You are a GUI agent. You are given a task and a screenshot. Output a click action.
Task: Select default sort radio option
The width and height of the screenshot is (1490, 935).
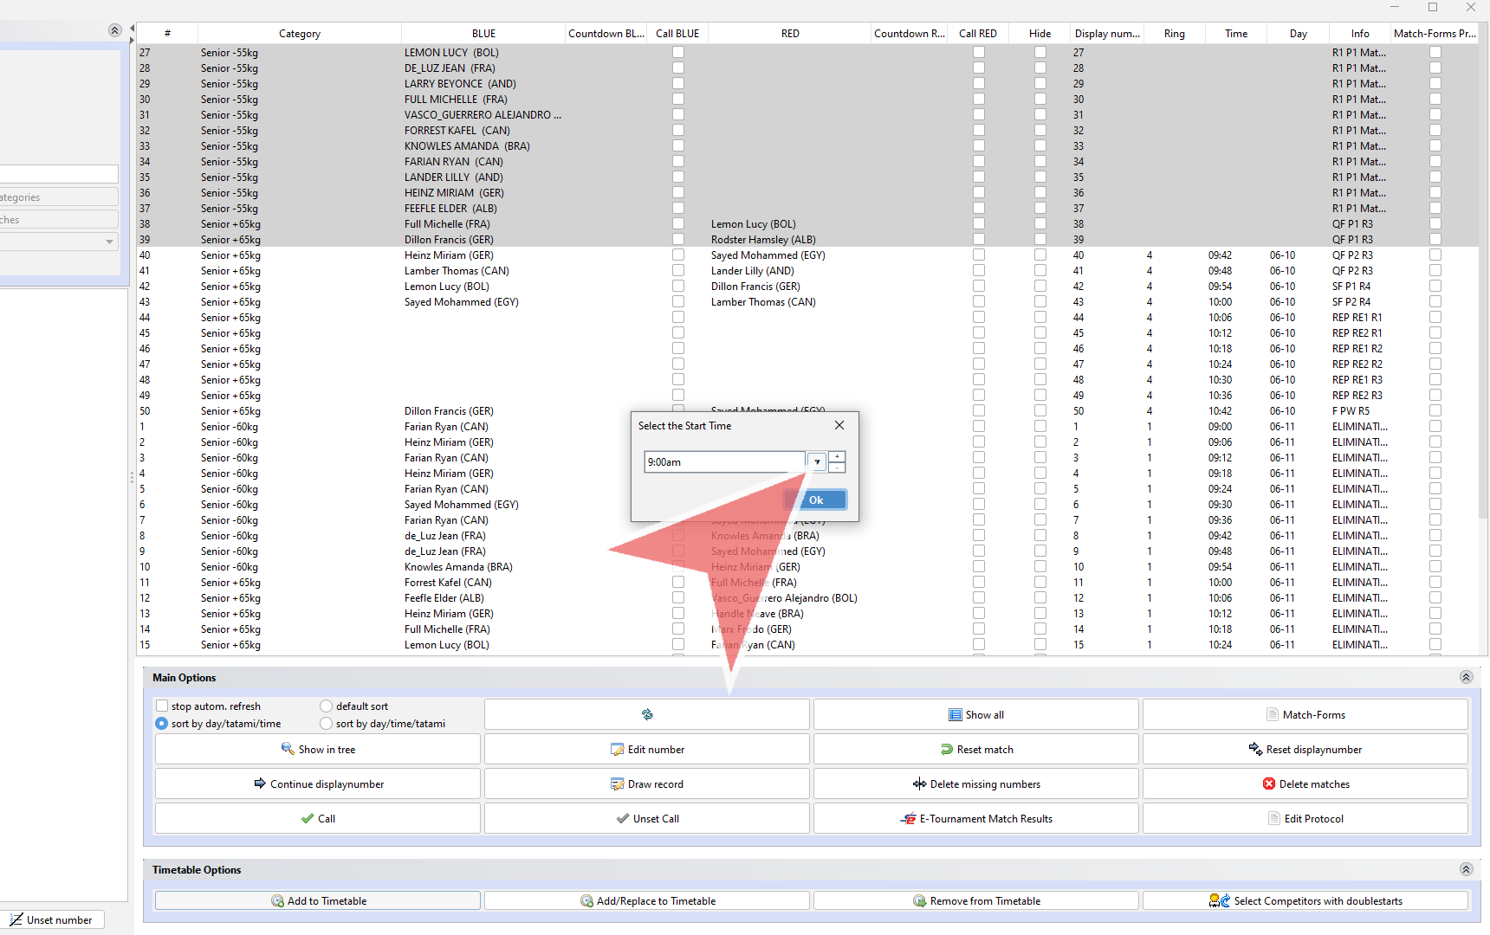(x=327, y=706)
